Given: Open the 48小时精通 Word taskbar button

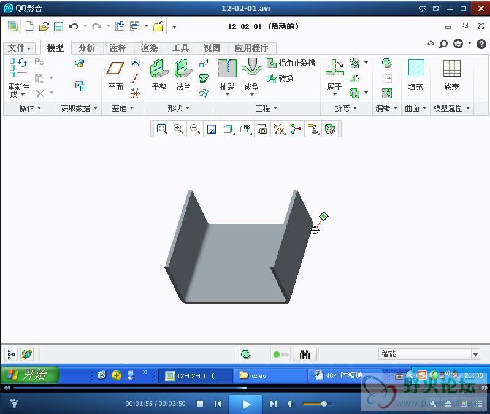Looking at the screenshot, I should coord(344,375).
